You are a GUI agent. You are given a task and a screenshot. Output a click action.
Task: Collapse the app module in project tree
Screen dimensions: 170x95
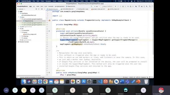click(17, 11)
